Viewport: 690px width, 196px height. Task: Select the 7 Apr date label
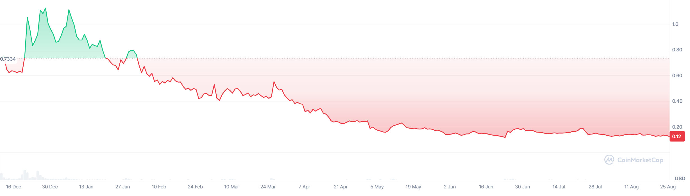304,187
